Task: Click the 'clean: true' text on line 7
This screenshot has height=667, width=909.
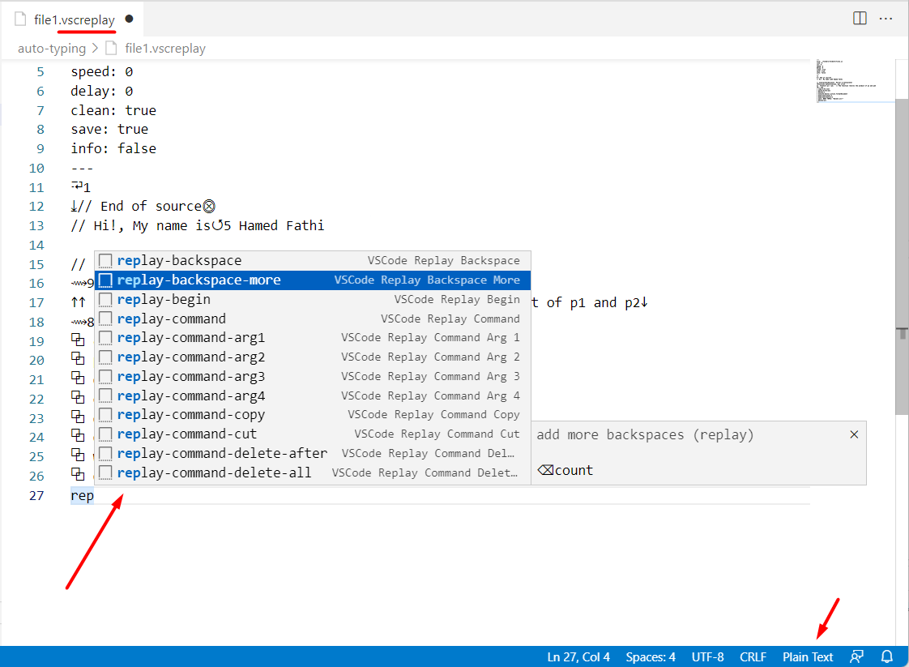Action: [x=113, y=110]
